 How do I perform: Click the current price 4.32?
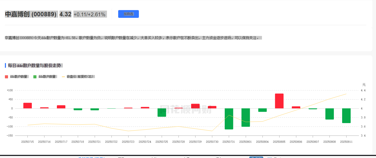coord(65,14)
